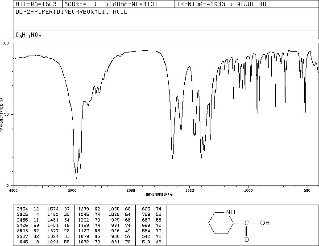
Task: Click the OH label in the structure
Action: 265,223
